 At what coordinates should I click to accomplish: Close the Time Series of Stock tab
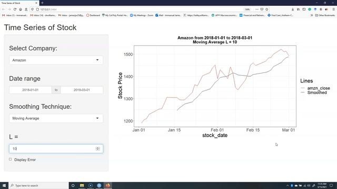[x=36, y=3]
